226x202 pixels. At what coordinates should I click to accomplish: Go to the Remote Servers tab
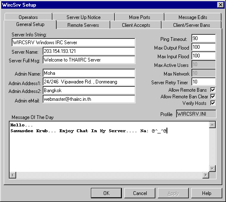click(x=83, y=25)
